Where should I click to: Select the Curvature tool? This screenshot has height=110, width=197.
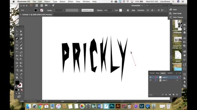[21, 38]
